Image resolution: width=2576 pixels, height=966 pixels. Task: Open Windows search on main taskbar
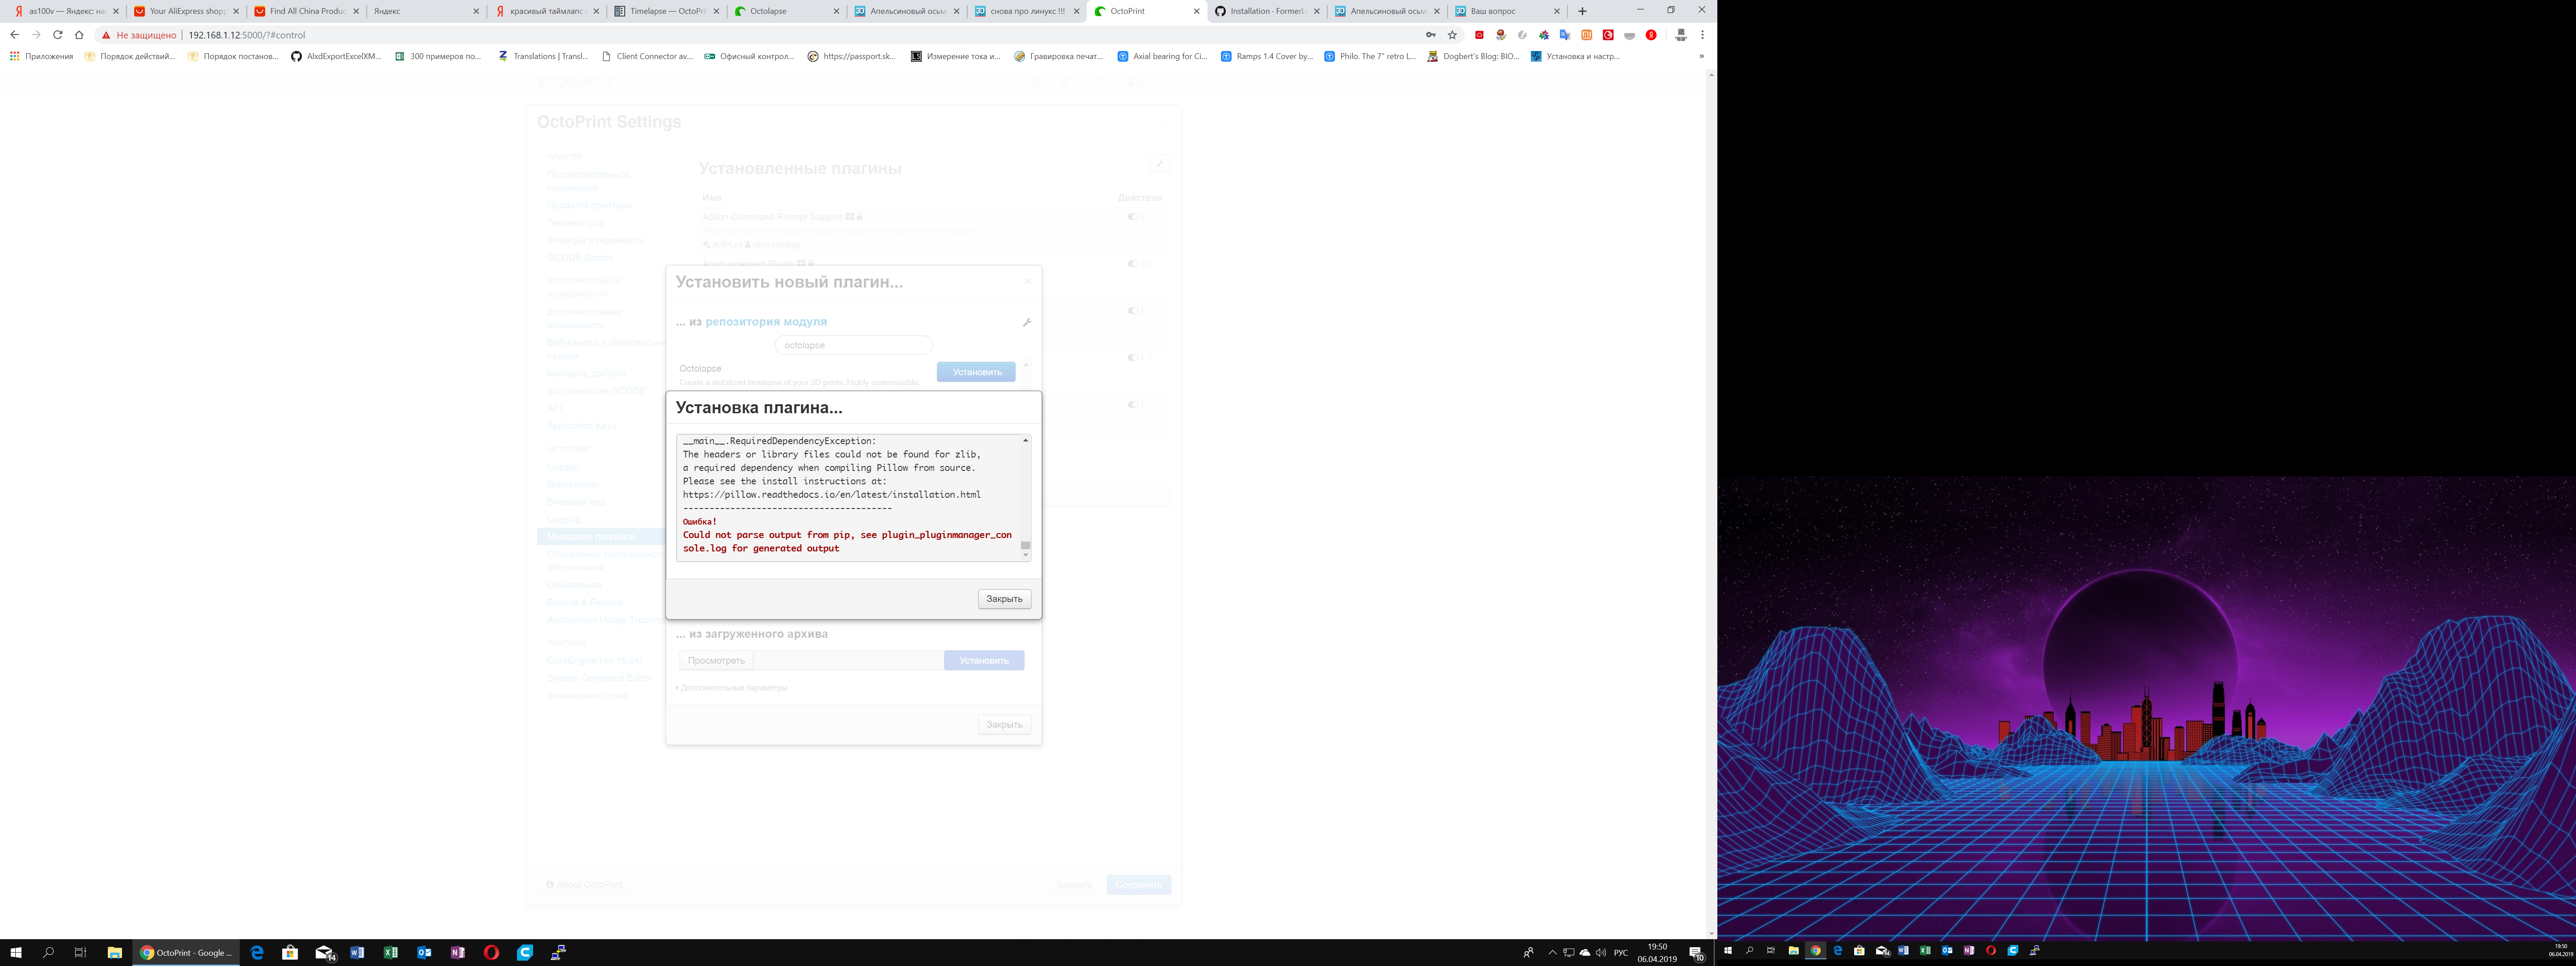[48, 953]
